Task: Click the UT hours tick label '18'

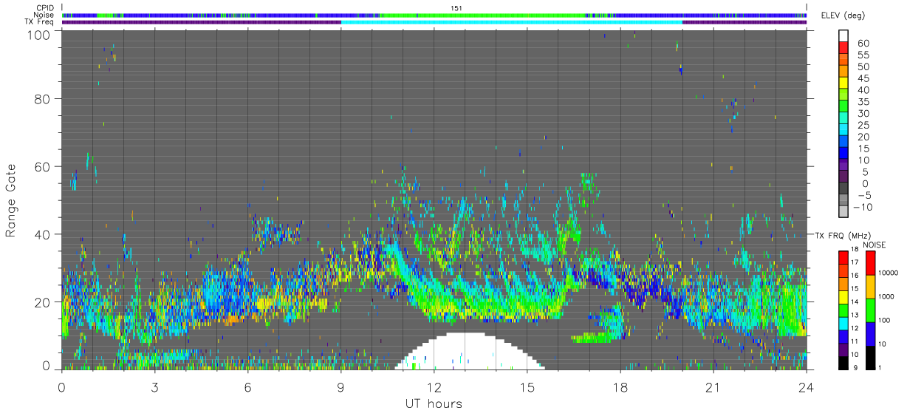Action: point(620,387)
